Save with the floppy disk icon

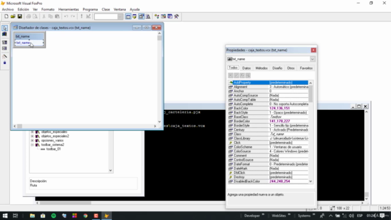pos(20,16)
